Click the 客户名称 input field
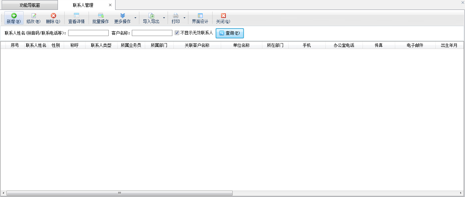This screenshot has height=197, width=465. pyautogui.click(x=152, y=33)
